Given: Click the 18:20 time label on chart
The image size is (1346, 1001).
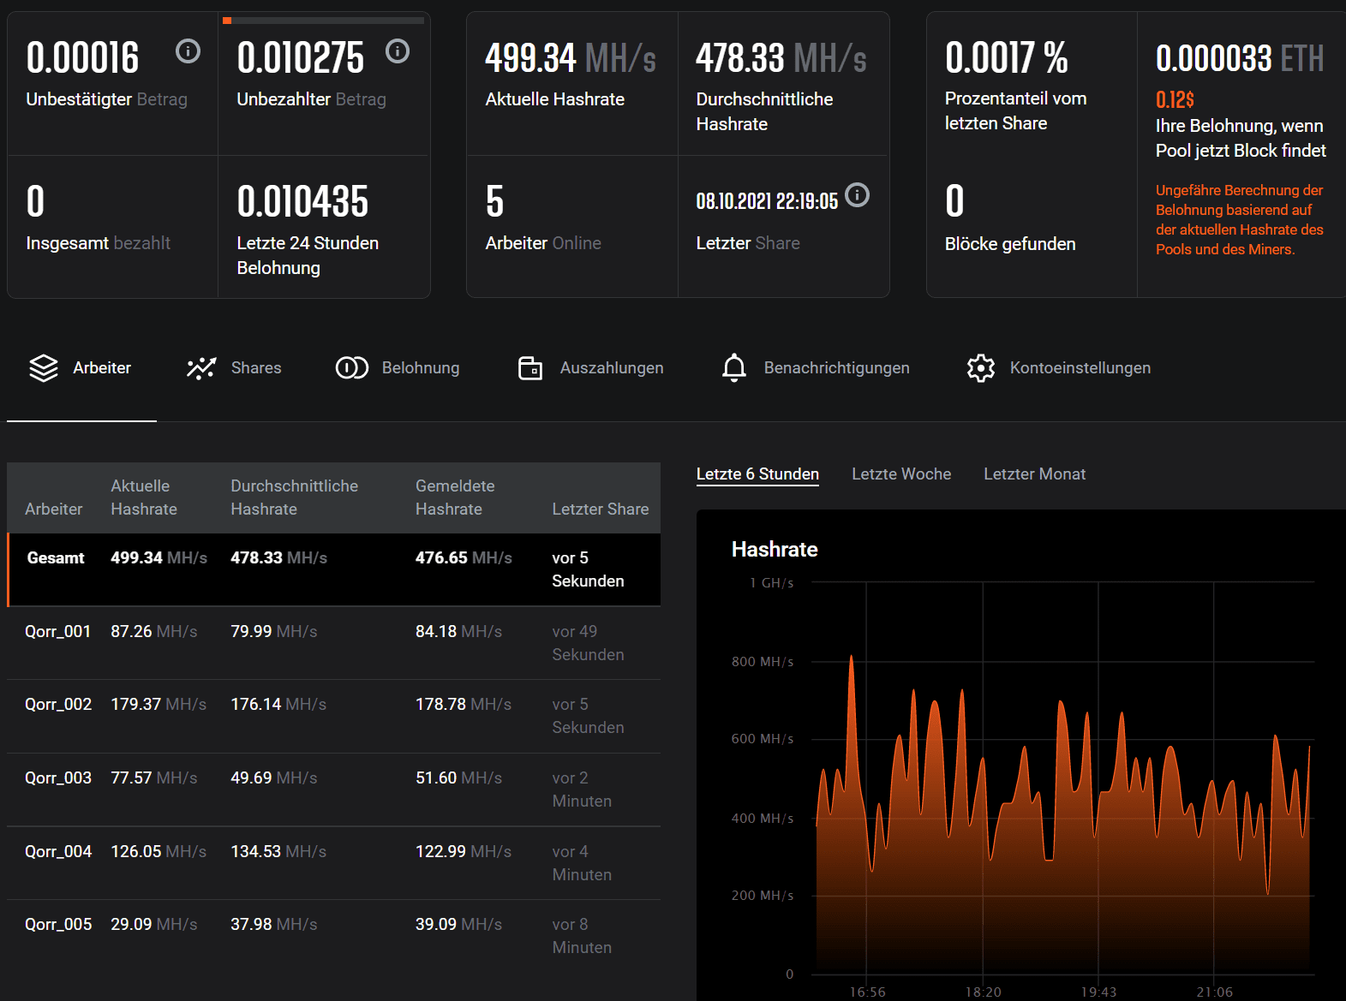Looking at the screenshot, I should pyautogui.click(x=983, y=992).
